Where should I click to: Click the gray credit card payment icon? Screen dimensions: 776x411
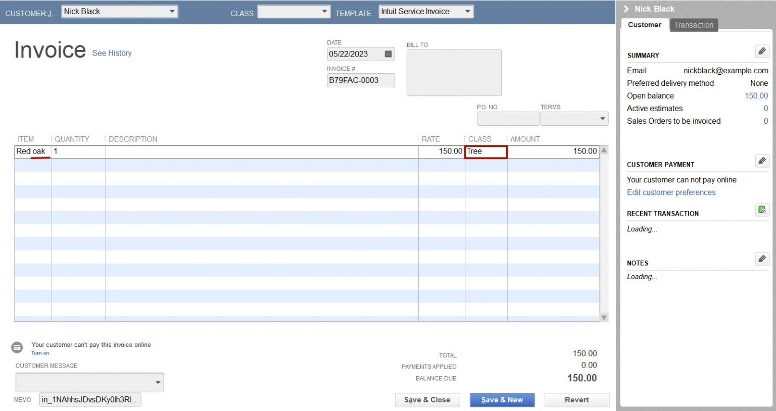point(17,347)
